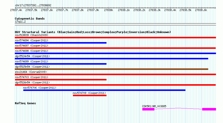
Task: Click ruler position 27837.5k
Action: tap(31, 10)
